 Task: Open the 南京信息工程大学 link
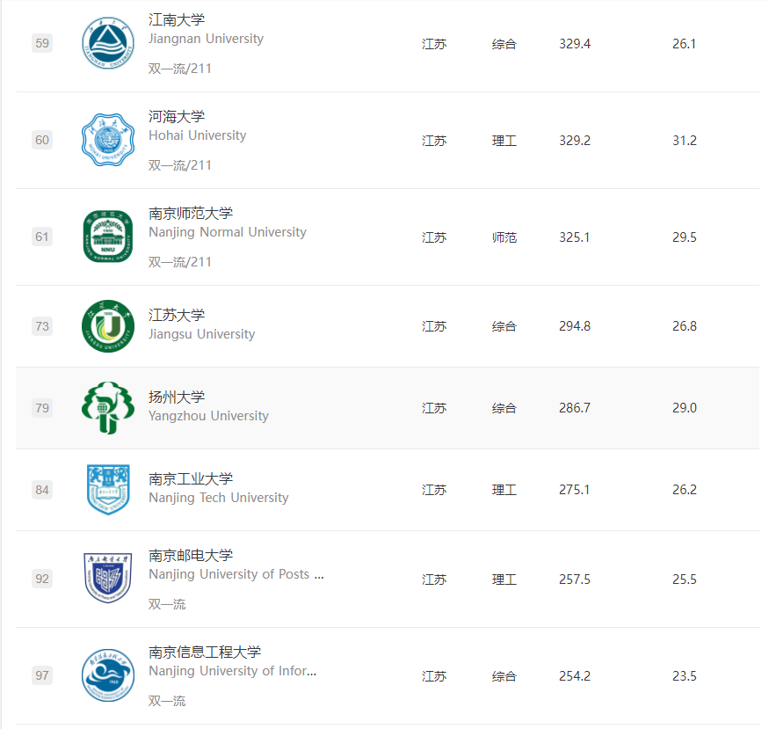point(205,652)
